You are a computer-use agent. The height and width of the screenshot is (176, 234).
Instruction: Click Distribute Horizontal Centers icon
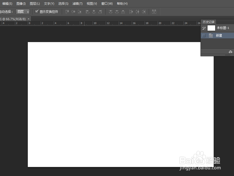pyautogui.click(x=137, y=12)
